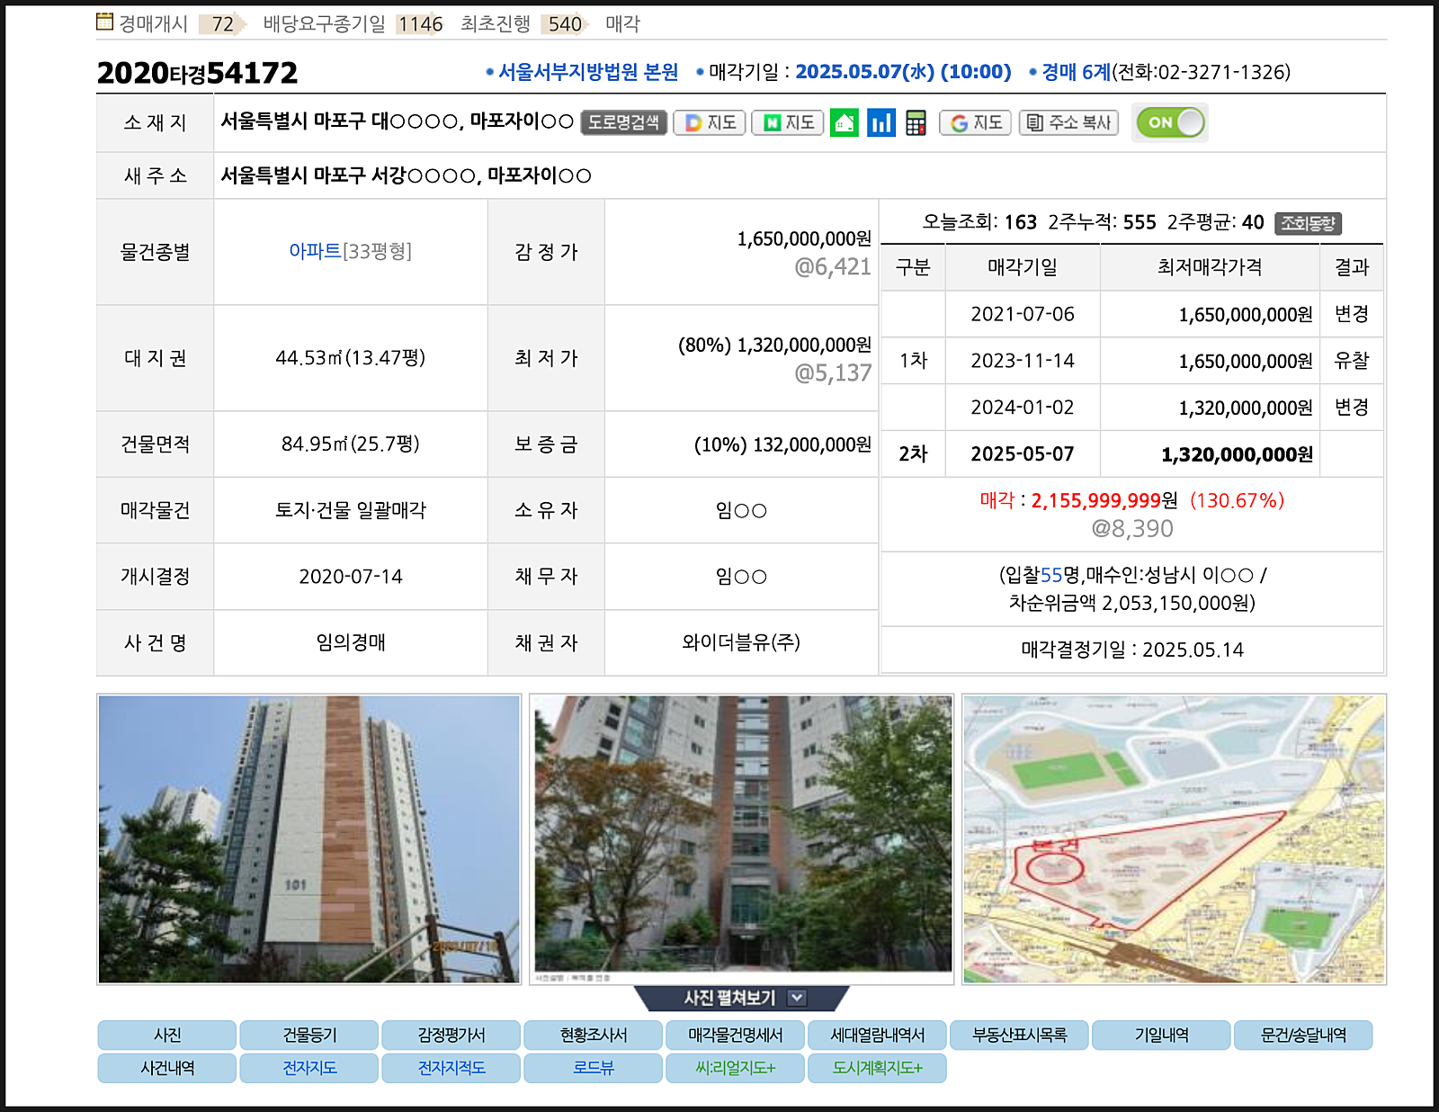Image resolution: width=1439 pixels, height=1112 pixels.
Task: Click the 2024-01-02 date cell
Action: tap(1023, 408)
